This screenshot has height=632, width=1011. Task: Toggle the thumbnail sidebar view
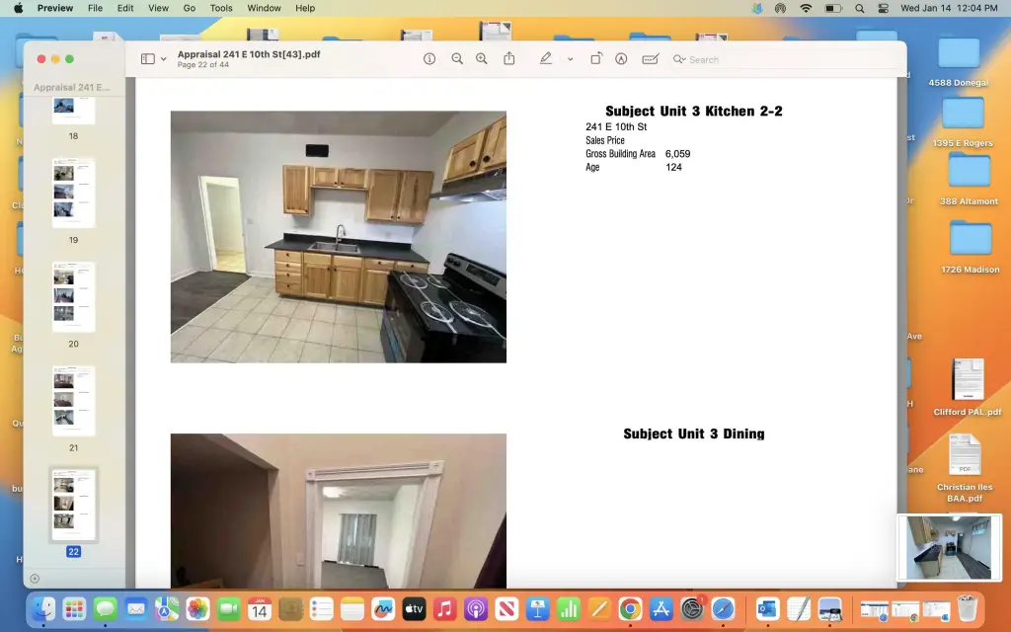(x=146, y=58)
